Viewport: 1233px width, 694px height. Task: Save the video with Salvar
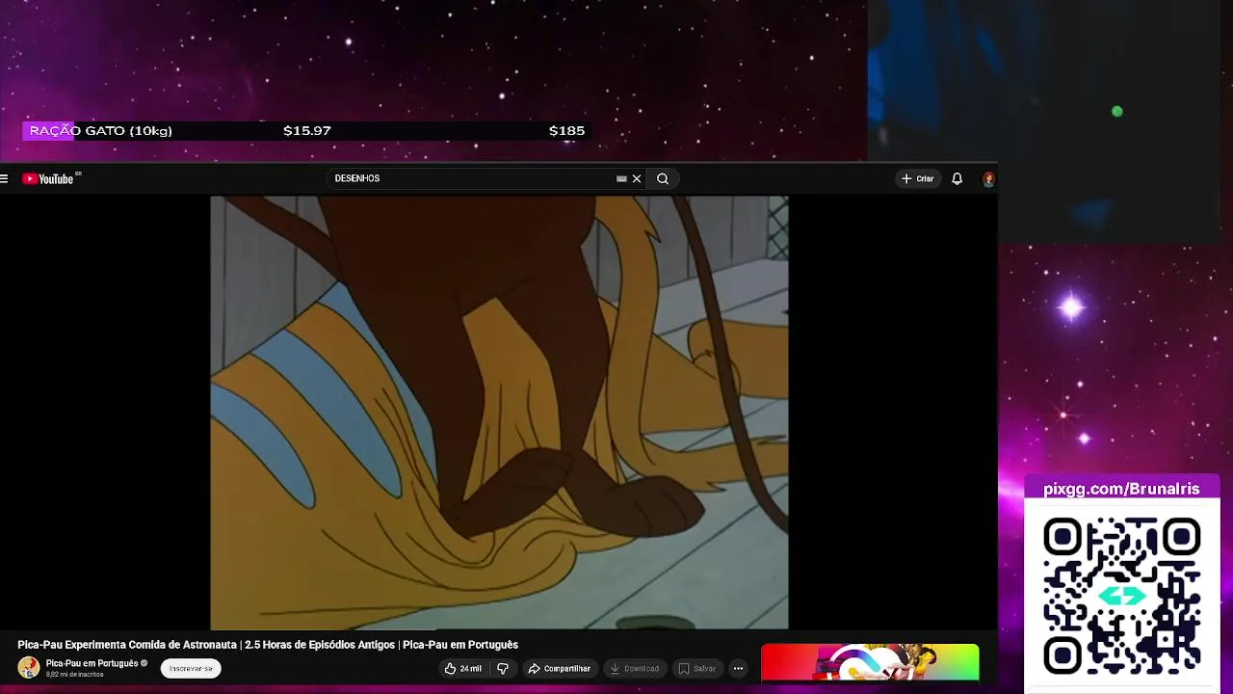697,668
